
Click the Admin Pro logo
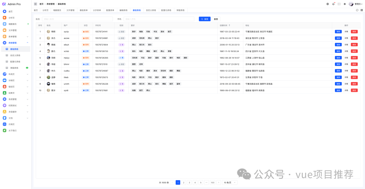point(11,4)
